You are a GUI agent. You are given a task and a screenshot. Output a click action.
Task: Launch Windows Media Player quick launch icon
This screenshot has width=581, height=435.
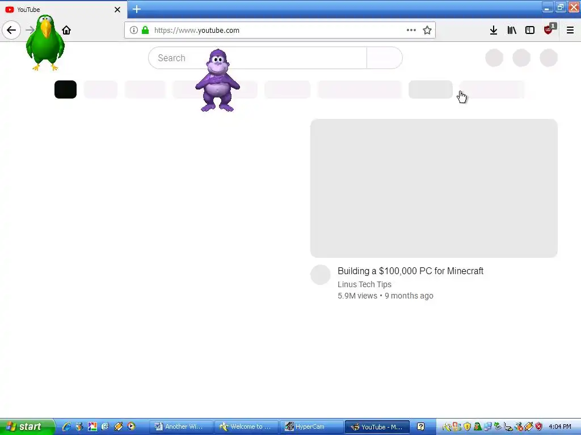131,427
